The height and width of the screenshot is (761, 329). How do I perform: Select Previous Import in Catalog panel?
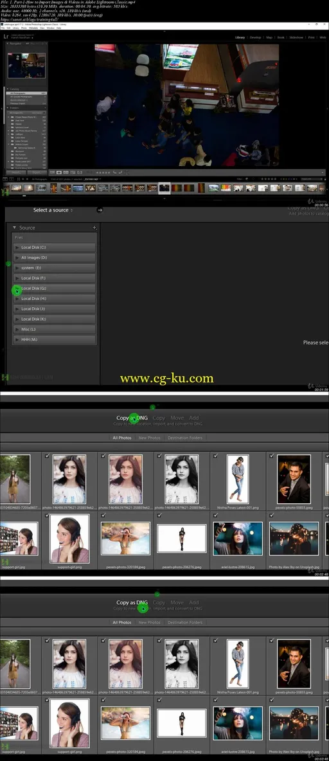(27, 103)
